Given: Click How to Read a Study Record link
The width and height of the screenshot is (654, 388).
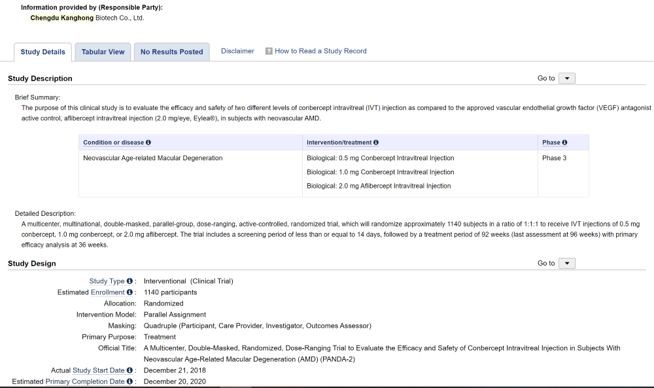Looking at the screenshot, I should pyautogui.click(x=320, y=51).
